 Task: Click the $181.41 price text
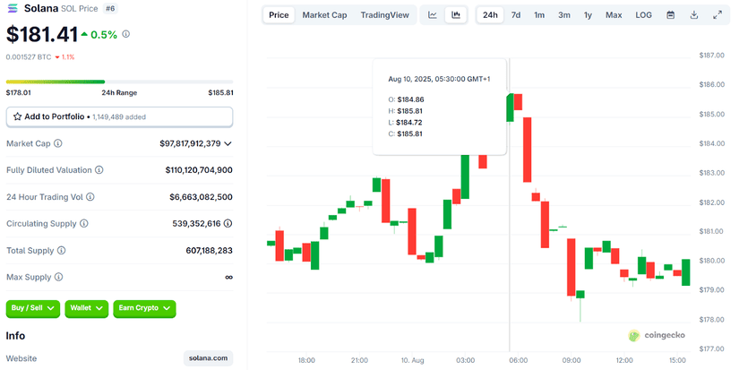tap(42, 34)
